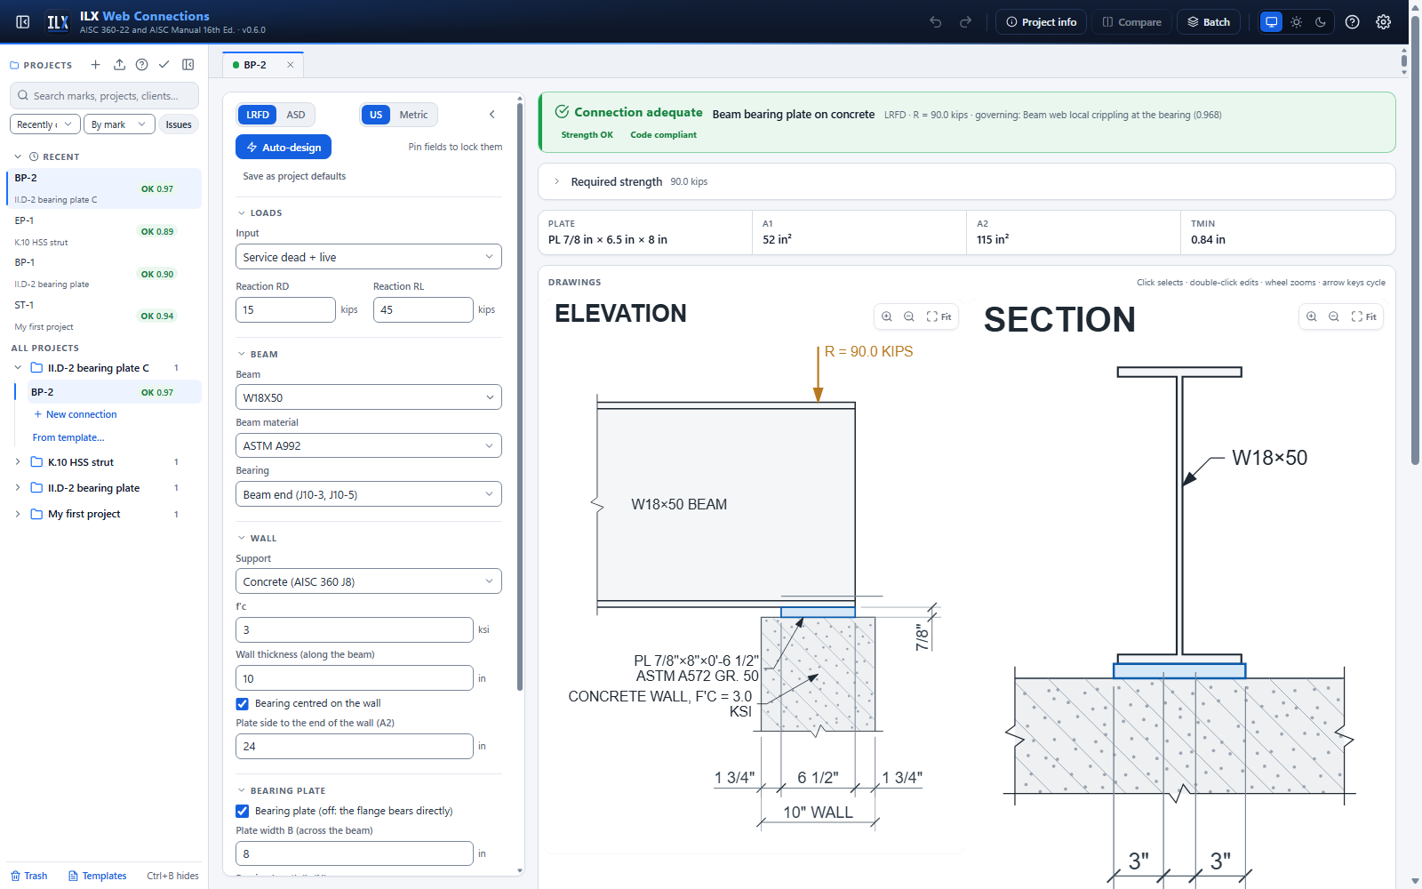Run Auto-design

[284, 147]
